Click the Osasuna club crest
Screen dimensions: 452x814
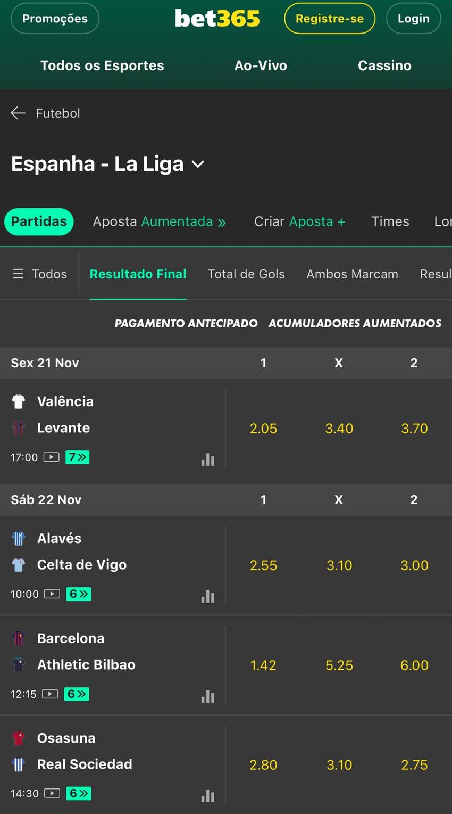pos(19,737)
